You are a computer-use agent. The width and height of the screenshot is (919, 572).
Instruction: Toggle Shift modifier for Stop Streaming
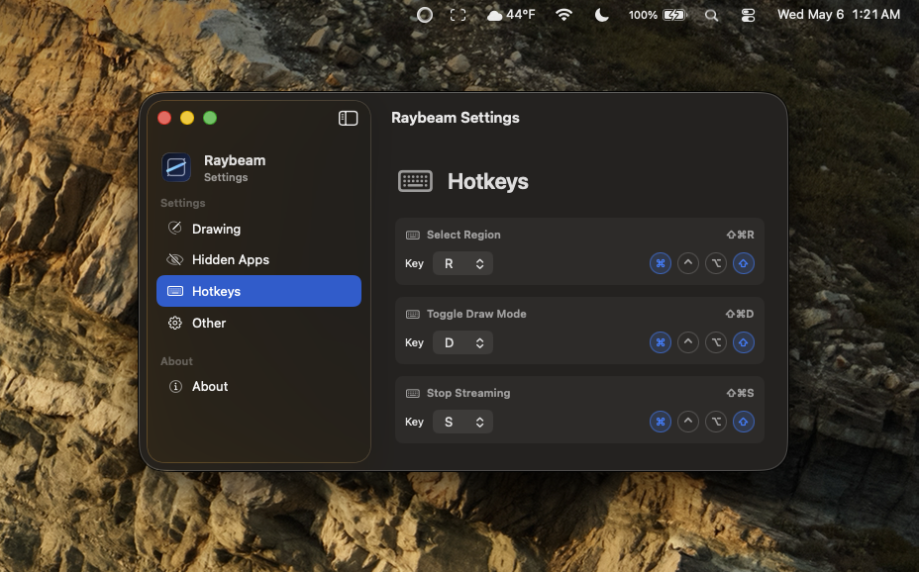tap(743, 422)
